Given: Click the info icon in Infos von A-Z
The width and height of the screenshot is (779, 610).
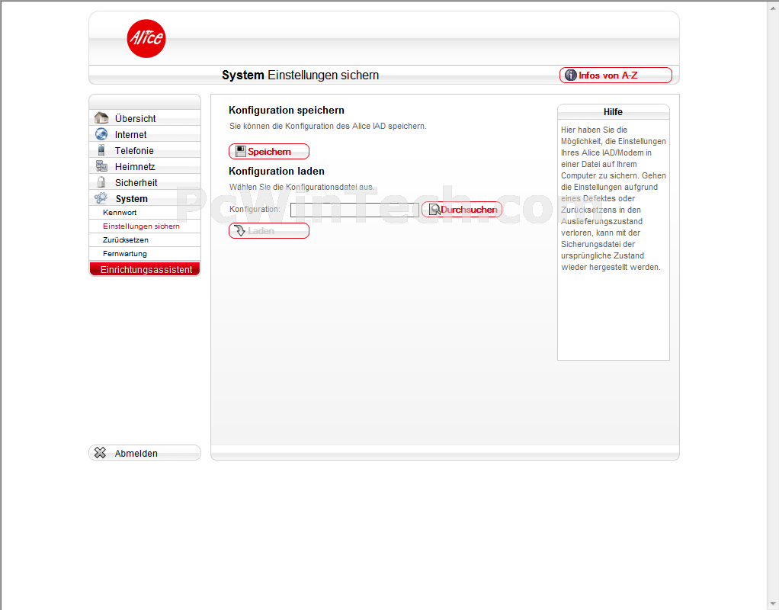Looking at the screenshot, I should [x=570, y=75].
